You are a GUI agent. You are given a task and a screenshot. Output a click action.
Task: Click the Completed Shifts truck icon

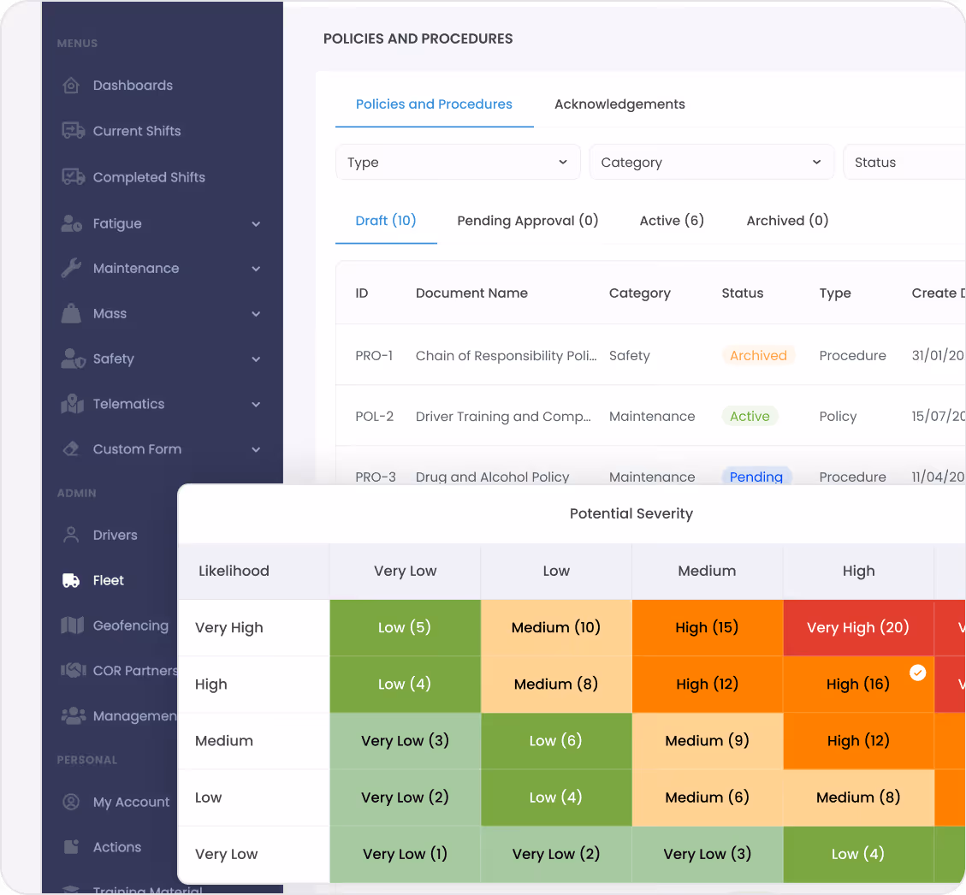pyautogui.click(x=73, y=177)
